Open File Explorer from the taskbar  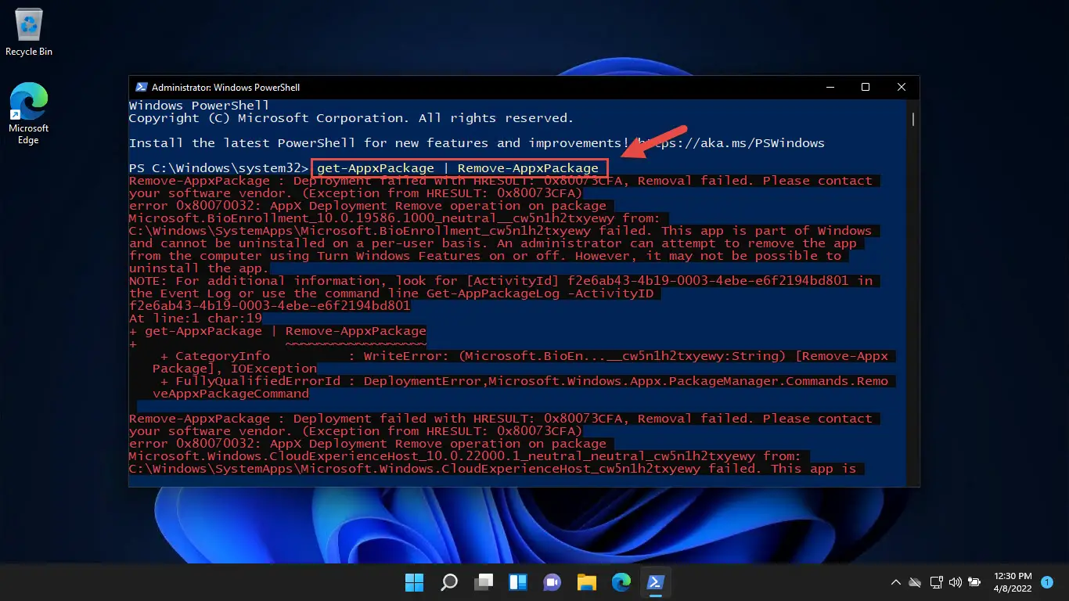pyautogui.click(x=587, y=582)
